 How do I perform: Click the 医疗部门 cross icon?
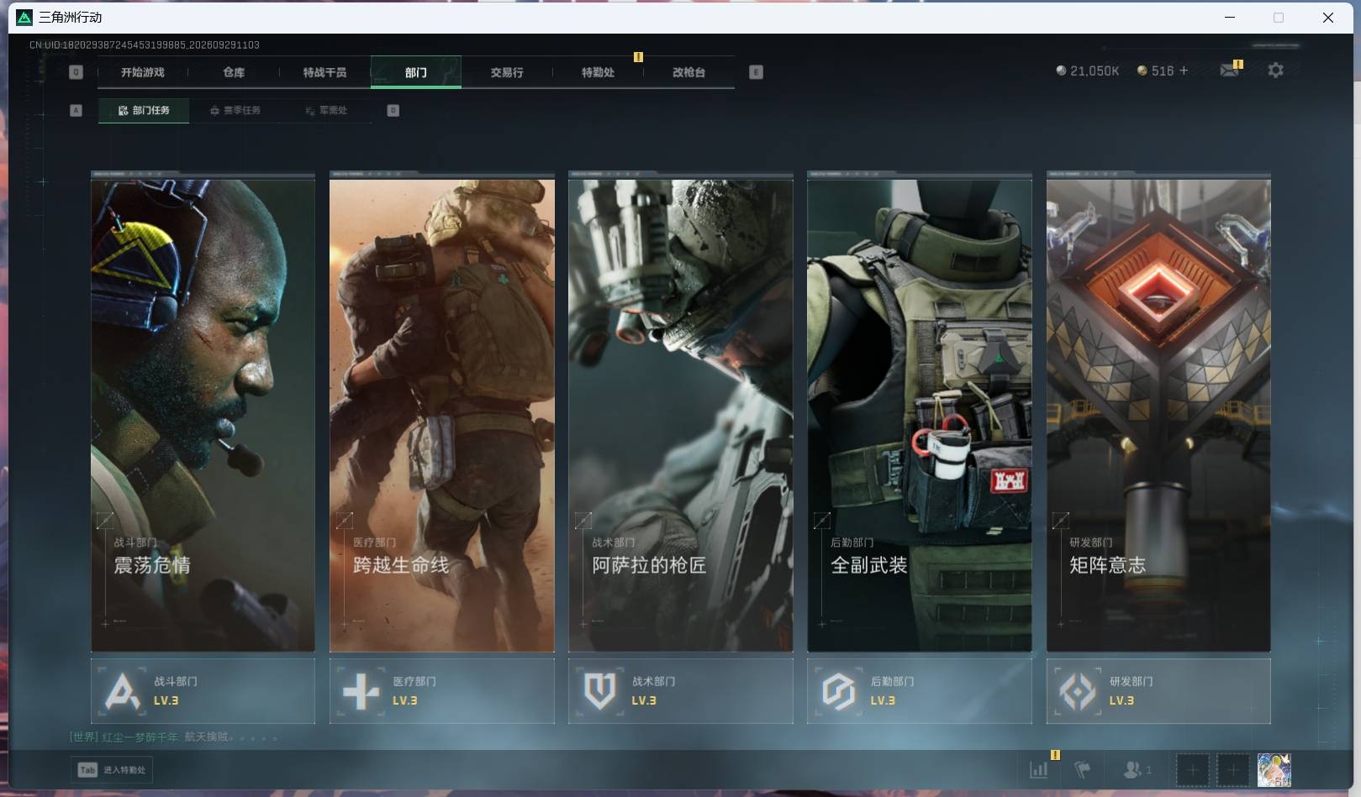[x=361, y=691]
